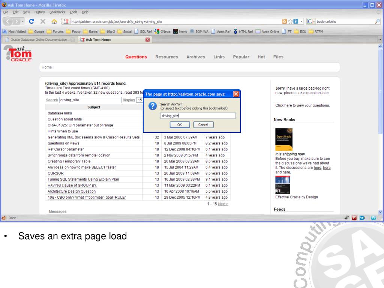Click the Effective Oracle by Design cover
The height and width of the screenshot is (288, 384).
[283, 185]
